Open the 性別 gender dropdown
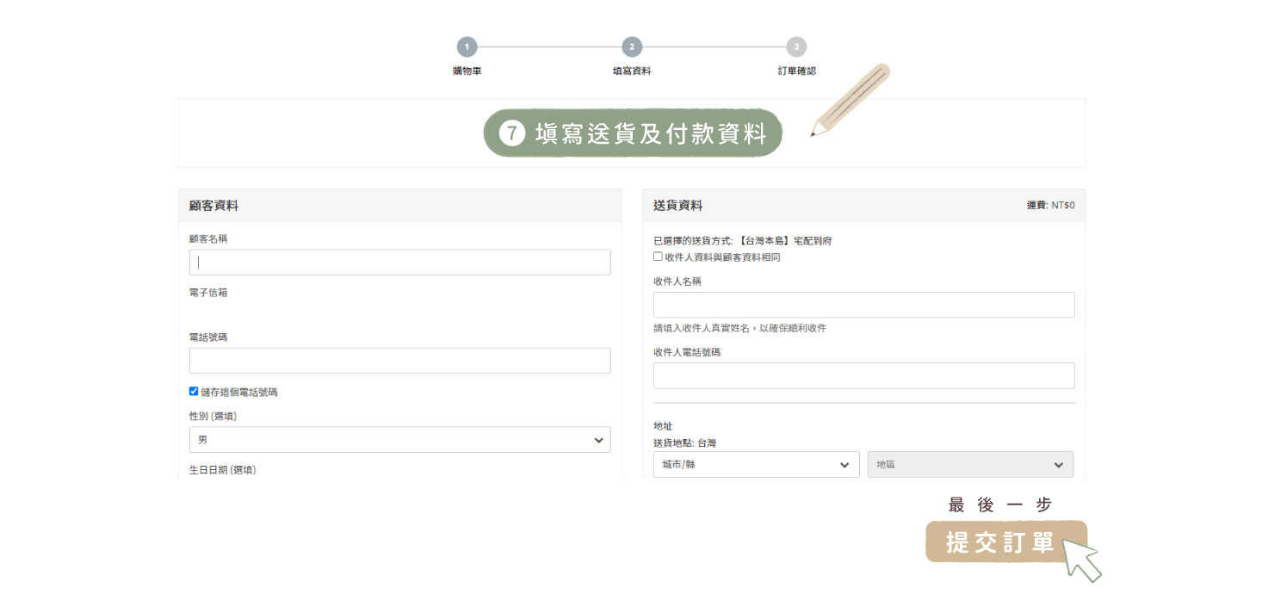This screenshot has height=594, width=1274. point(399,440)
